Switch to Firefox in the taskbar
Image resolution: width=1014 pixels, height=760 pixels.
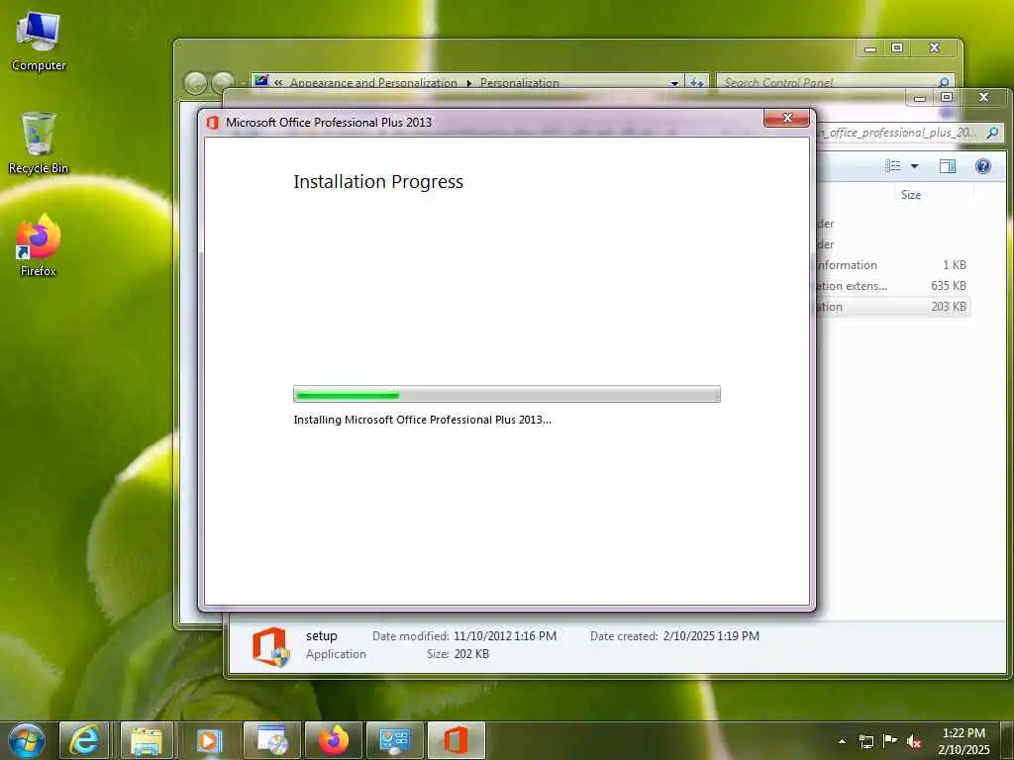click(x=334, y=740)
